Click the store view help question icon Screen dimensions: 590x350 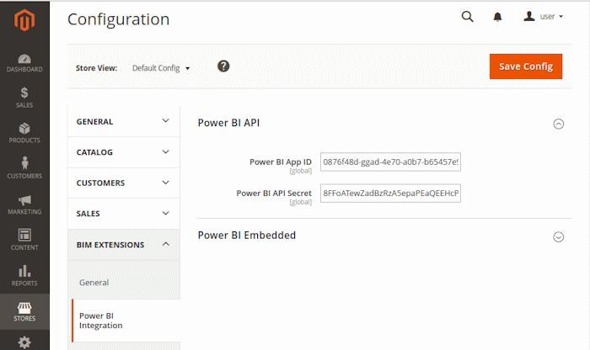pos(223,66)
